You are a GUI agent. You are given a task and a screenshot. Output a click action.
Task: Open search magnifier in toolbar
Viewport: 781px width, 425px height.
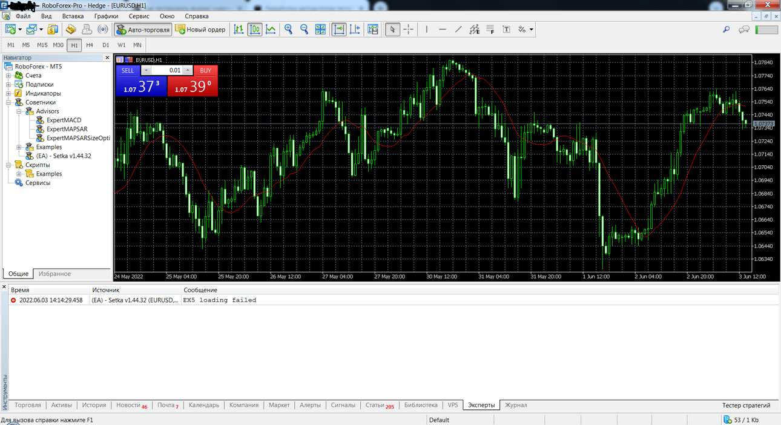(727, 29)
